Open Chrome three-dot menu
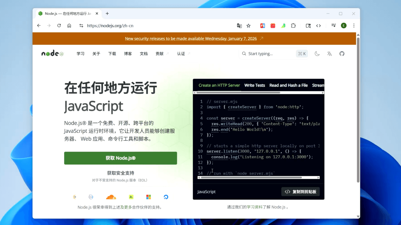Screen dimensions: 401x225 click(x=354, y=26)
